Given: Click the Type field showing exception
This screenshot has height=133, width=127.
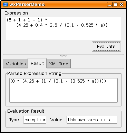Looking at the screenshot, I should pyautogui.click(x=35, y=120).
